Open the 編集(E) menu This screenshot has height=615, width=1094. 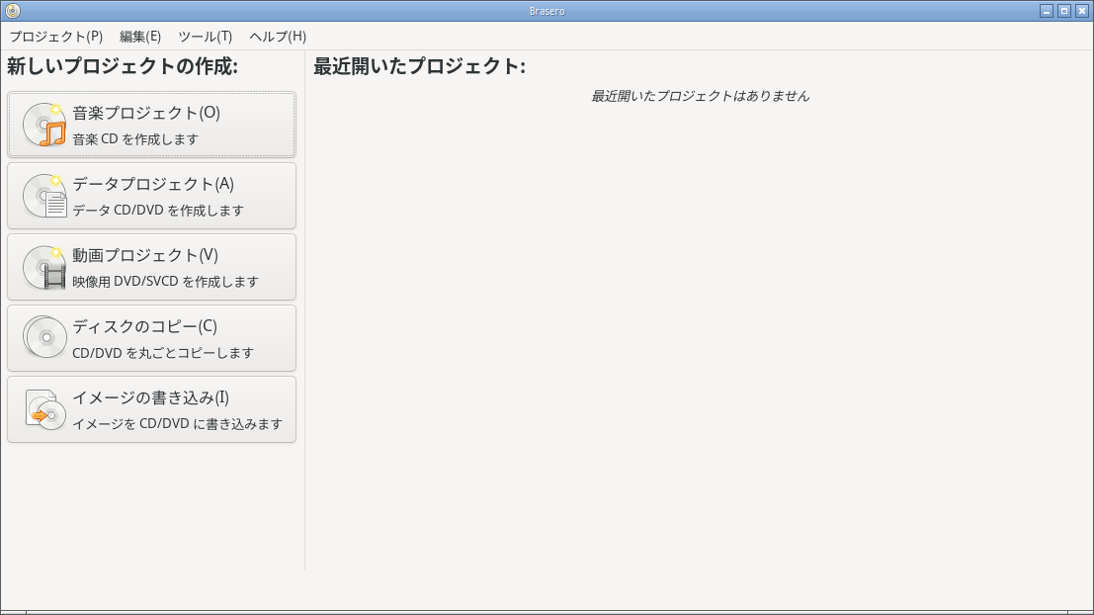(140, 37)
